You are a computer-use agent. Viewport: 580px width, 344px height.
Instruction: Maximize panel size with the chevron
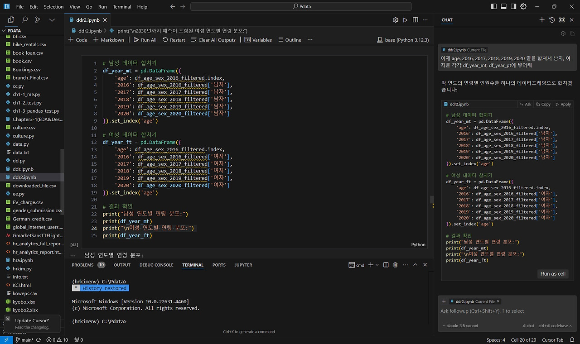(415, 265)
